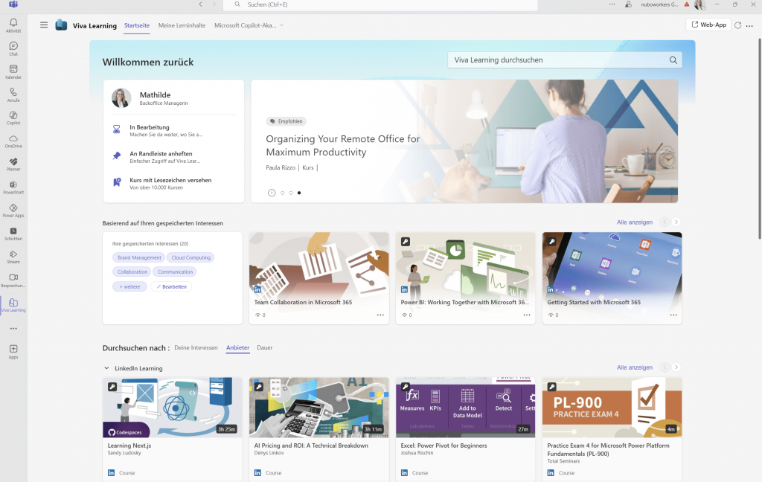Switch to Meine Lerninhalte tab
The height and width of the screenshot is (482, 762).
[182, 25]
